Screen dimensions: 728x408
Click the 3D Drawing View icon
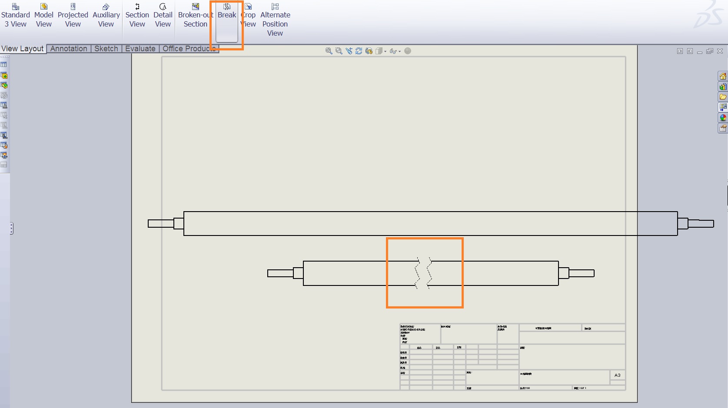tap(369, 51)
